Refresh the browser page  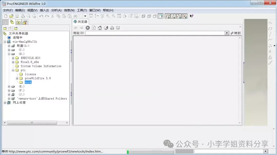click(94, 28)
